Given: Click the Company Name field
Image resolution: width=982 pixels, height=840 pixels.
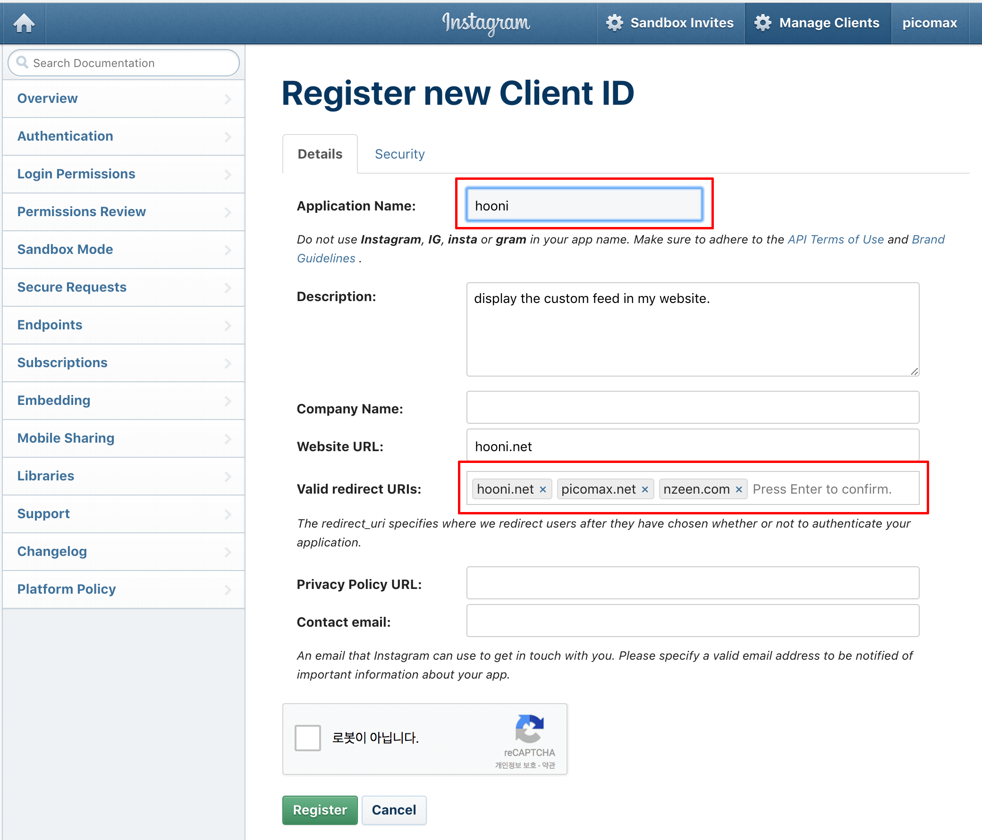Looking at the screenshot, I should click(x=693, y=407).
